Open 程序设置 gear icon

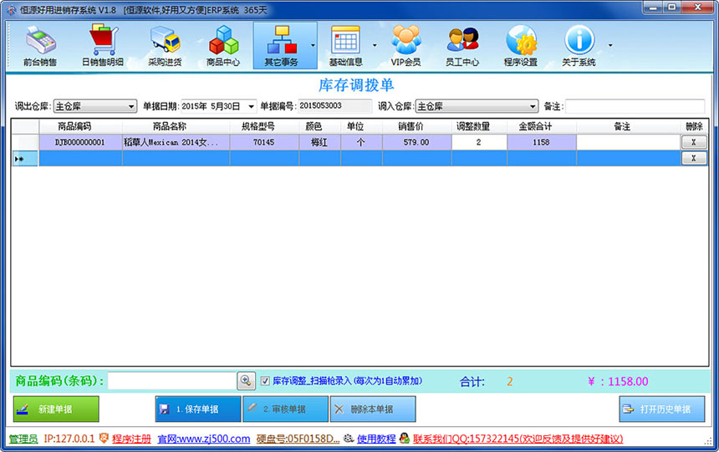(520, 45)
